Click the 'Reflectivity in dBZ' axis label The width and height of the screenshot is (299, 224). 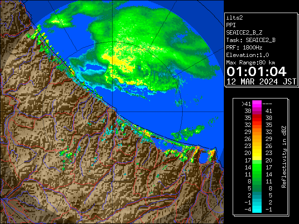coord(284,157)
